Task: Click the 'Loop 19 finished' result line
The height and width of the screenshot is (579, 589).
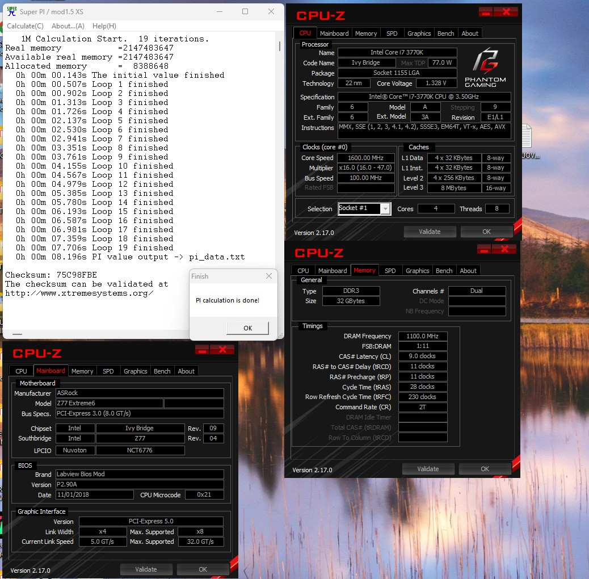Action: [95, 247]
